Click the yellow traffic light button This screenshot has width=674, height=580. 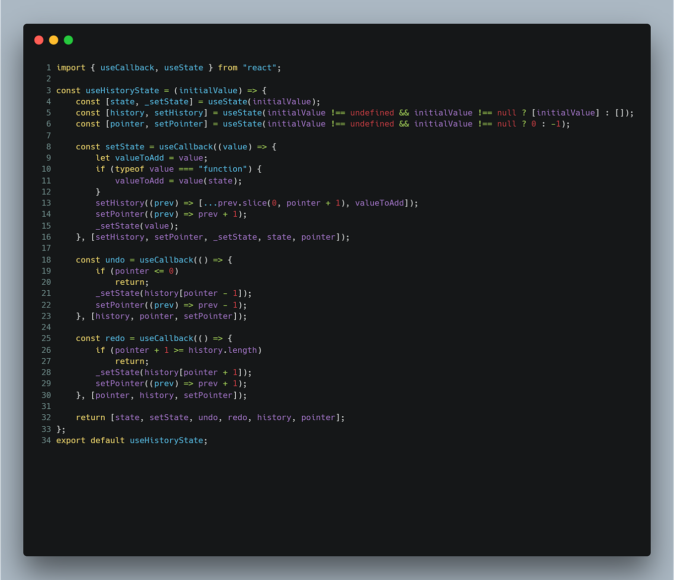click(54, 40)
